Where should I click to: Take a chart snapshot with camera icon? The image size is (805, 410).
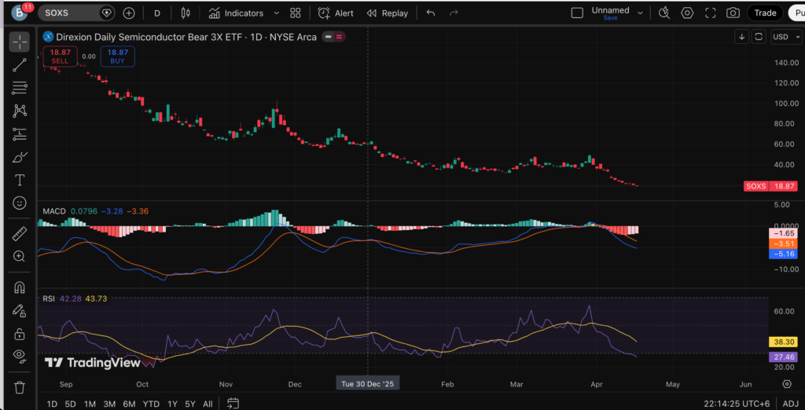pyautogui.click(x=733, y=13)
